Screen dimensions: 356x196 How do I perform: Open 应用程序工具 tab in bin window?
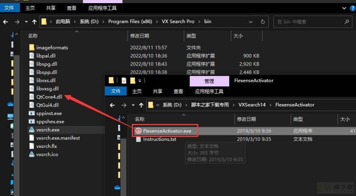[102, 8]
